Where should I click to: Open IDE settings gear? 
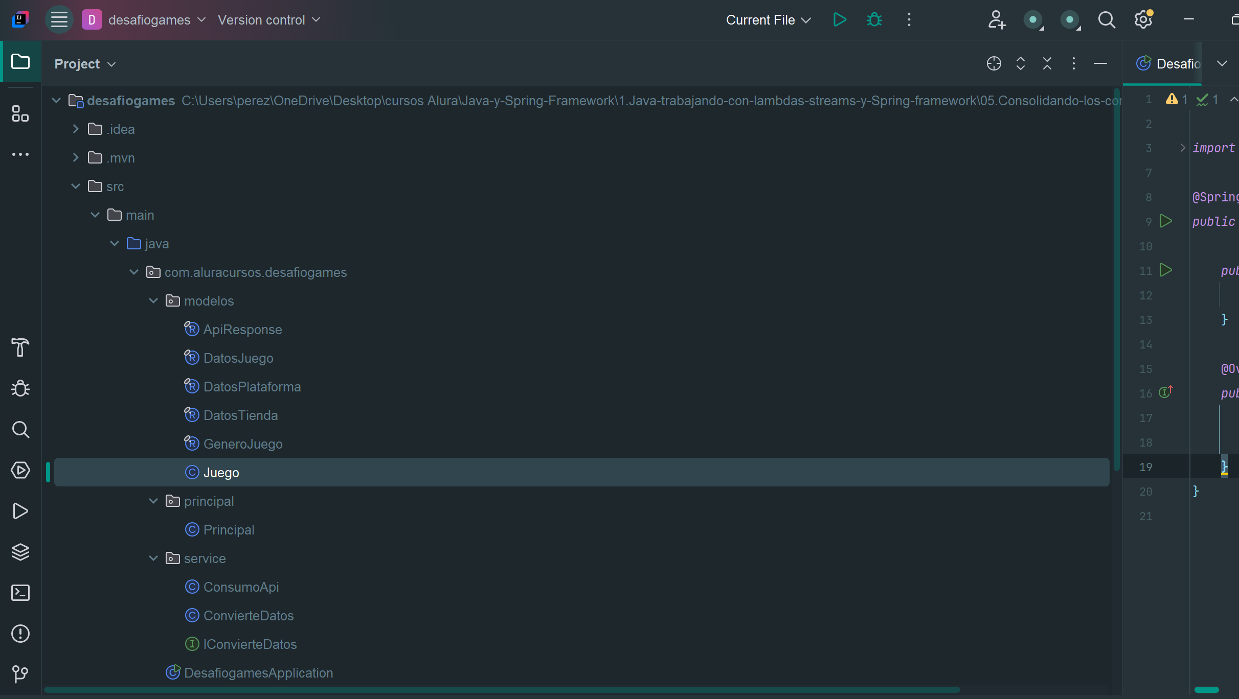pos(1143,20)
